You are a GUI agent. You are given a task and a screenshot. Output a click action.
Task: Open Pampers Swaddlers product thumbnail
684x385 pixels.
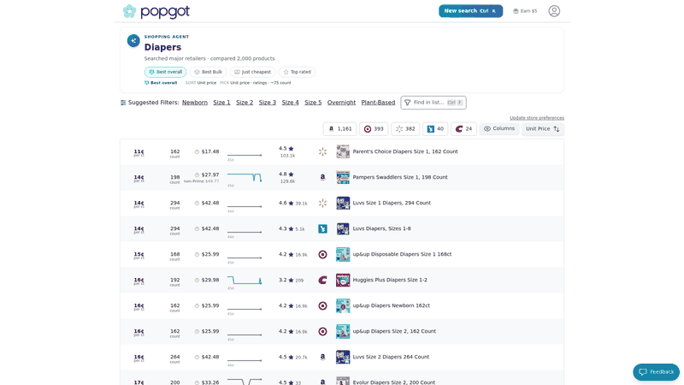343,177
